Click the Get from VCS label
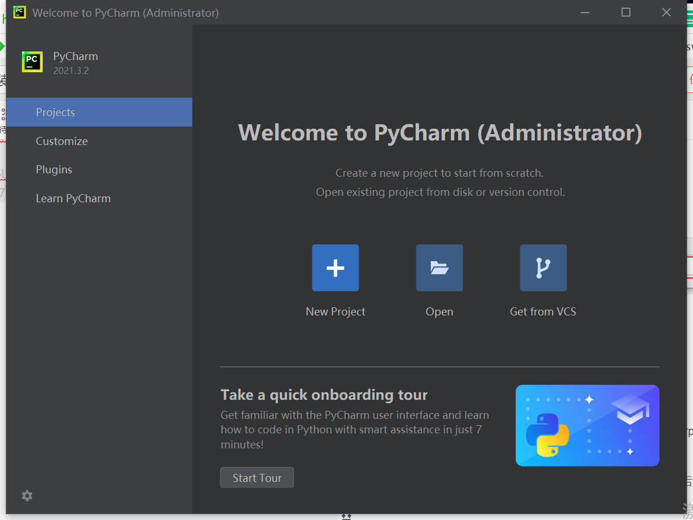This screenshot has width=693, height=520. click(x=543, y=311)
